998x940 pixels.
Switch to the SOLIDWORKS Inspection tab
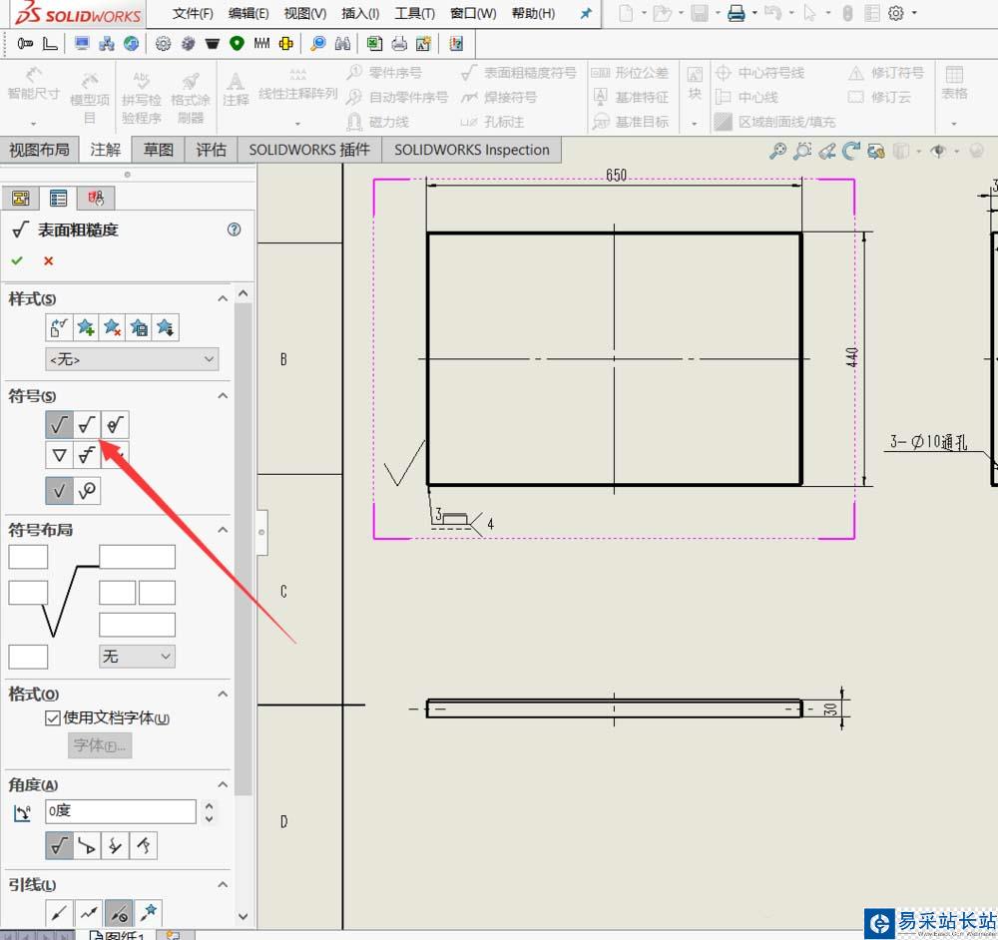tap(472, 150)
